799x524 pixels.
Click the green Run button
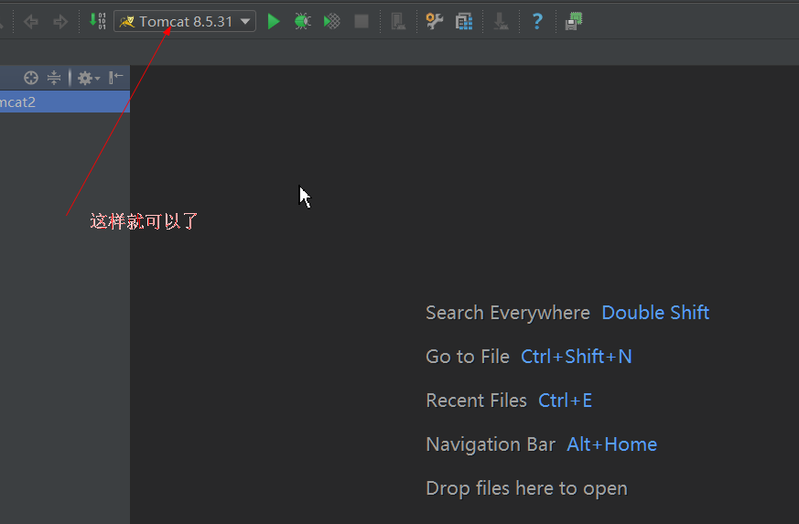(x=274, y=21)
